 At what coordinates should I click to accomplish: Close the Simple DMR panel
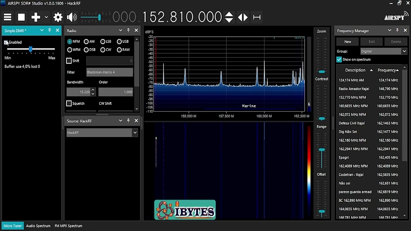(x=57, y=30)
